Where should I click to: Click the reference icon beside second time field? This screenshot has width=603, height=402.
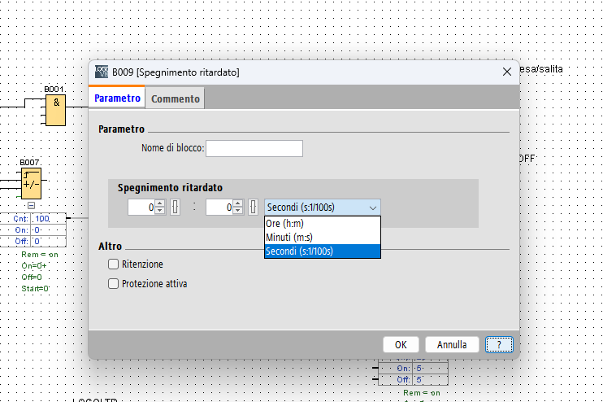253,208
